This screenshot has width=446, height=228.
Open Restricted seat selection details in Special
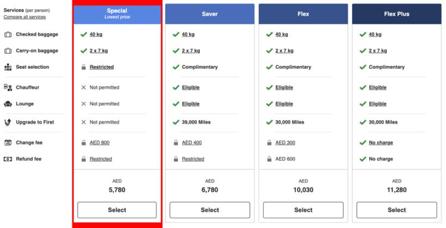pos(102,67)
